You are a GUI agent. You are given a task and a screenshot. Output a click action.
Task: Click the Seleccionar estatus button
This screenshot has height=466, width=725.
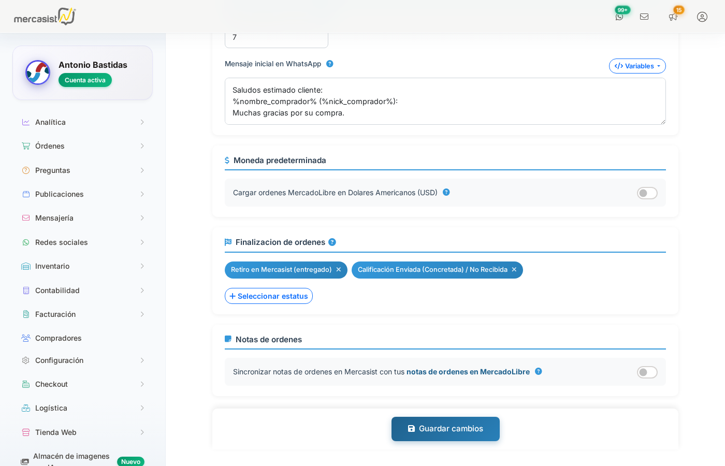(x=268, y=296)
